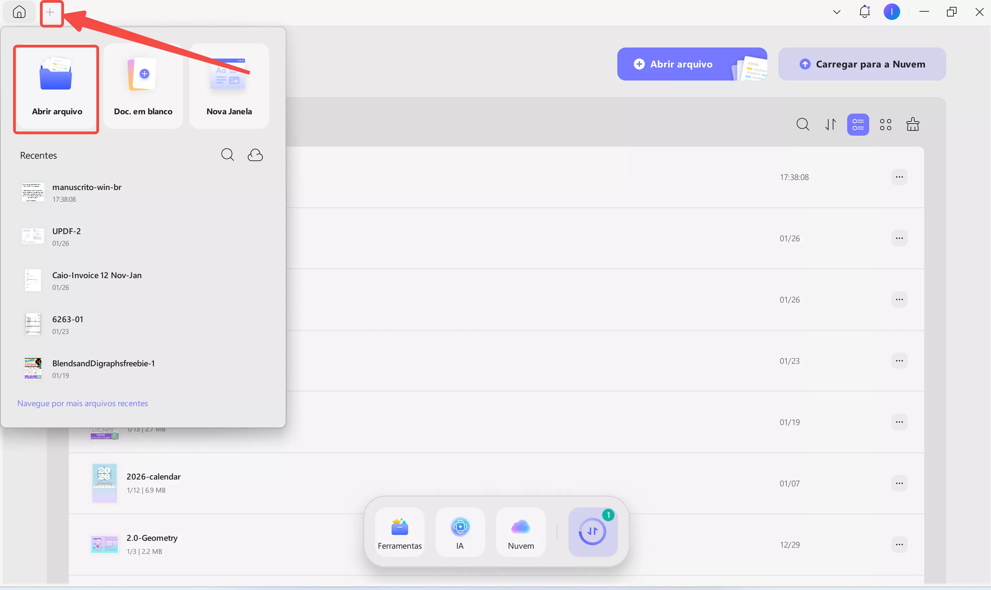The width and height of the screenshot is (991, 590).
Task: Toggle cloud files in the Recentes panel
Action: click(256, 155)
